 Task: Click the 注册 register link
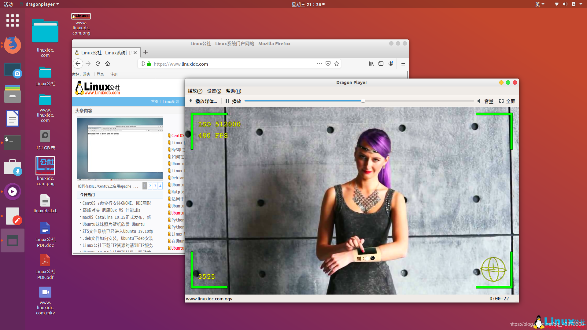[x=114, y=74]
